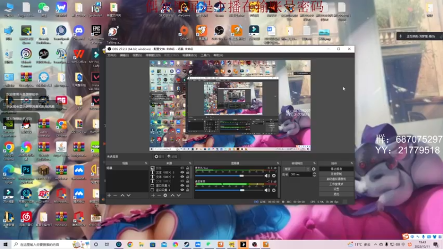
Task: Open Epic Games Launcher desktop icon
Action: [96, 34]
